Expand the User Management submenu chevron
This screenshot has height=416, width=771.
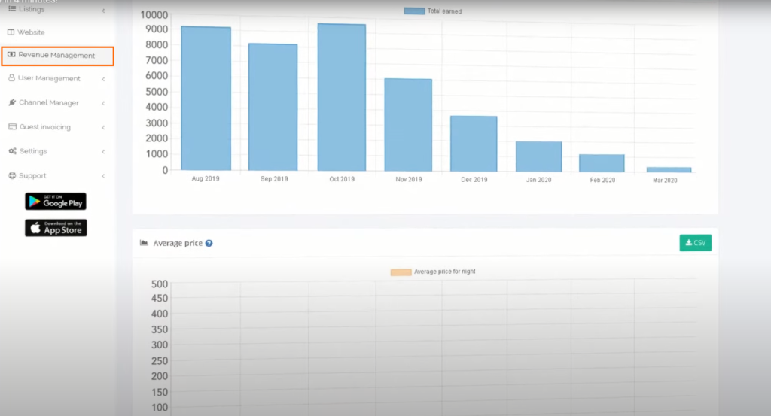[103, 79]
